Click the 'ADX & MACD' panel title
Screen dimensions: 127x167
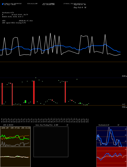(8, 125)
